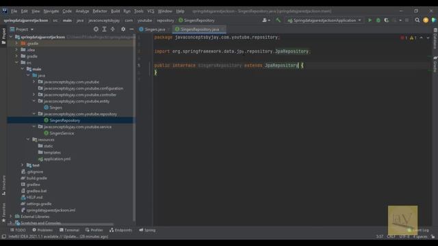Expand all icon in Project panel
This screenshot has width=438, height=246.
pyautogui.click(x=104, y=29)
